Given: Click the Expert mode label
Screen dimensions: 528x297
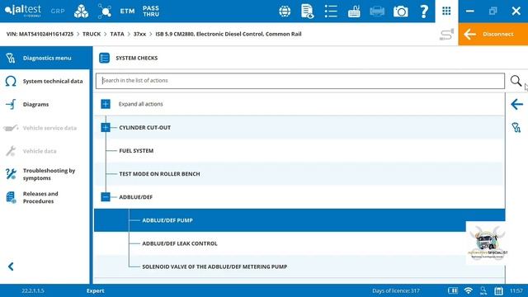Looking at the screenshot, I should point(96,290).
